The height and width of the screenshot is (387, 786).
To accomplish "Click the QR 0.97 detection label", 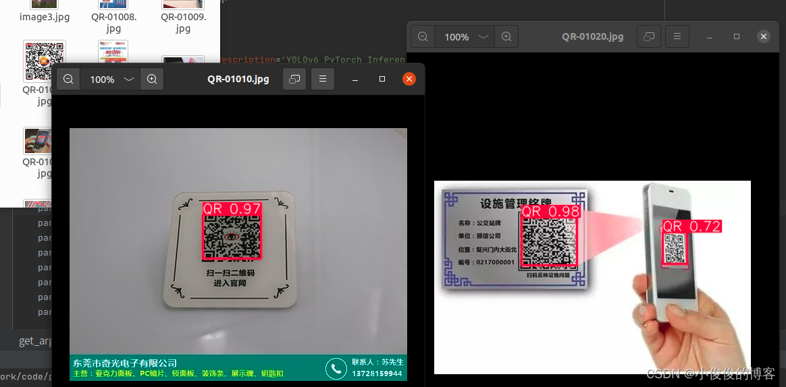I will click(232, 209).
